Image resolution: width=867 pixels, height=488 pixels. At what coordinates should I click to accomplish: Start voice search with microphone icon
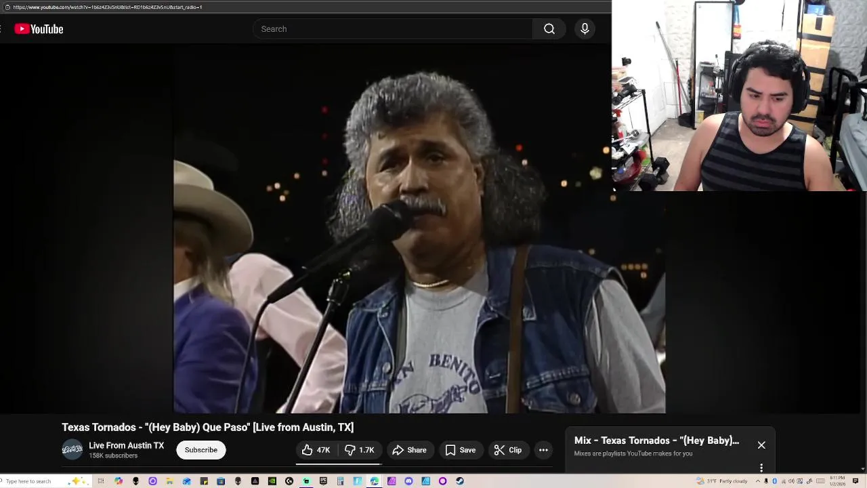coord(585,29)
